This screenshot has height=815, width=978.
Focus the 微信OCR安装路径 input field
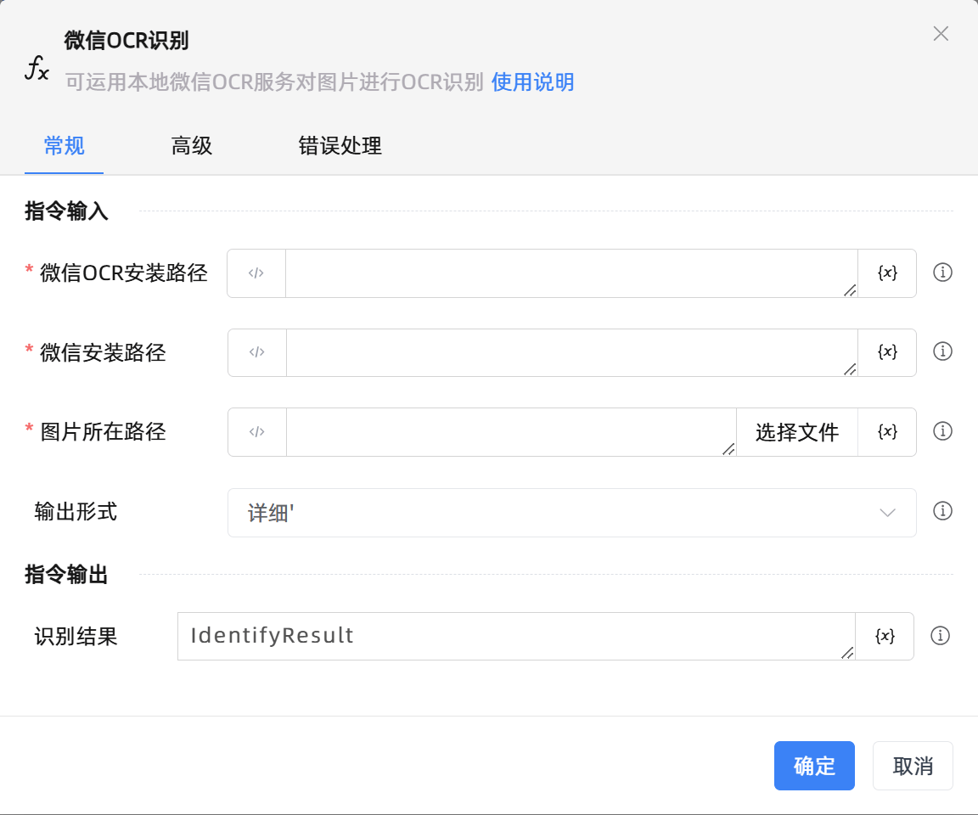click(572, 273)
